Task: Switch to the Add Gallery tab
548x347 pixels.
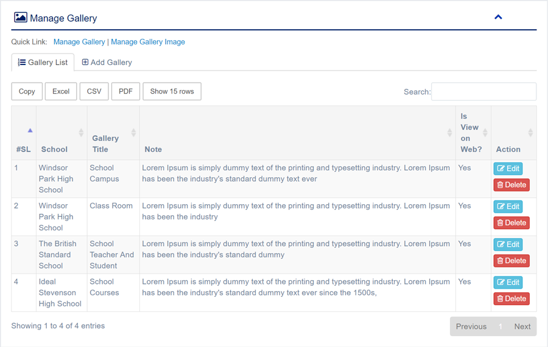Action: click(x=107, y=62)
